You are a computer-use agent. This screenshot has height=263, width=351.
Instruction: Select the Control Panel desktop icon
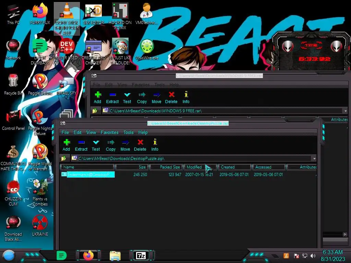coord(13,120)
